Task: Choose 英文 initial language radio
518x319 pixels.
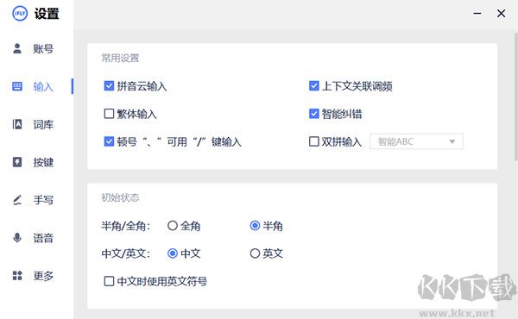Action: coord(255,253)
